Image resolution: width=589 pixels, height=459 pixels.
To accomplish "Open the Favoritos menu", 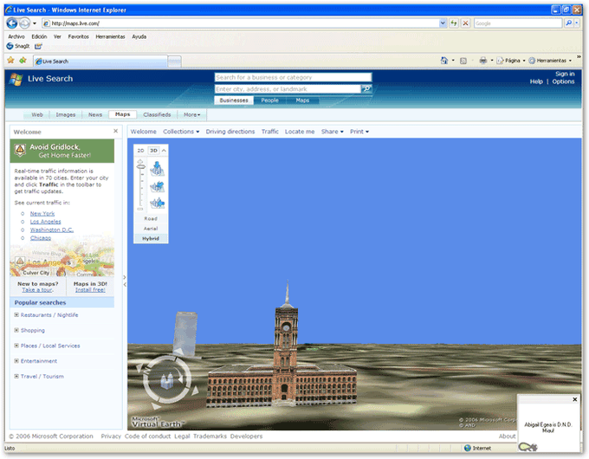I will click(79, 36).
